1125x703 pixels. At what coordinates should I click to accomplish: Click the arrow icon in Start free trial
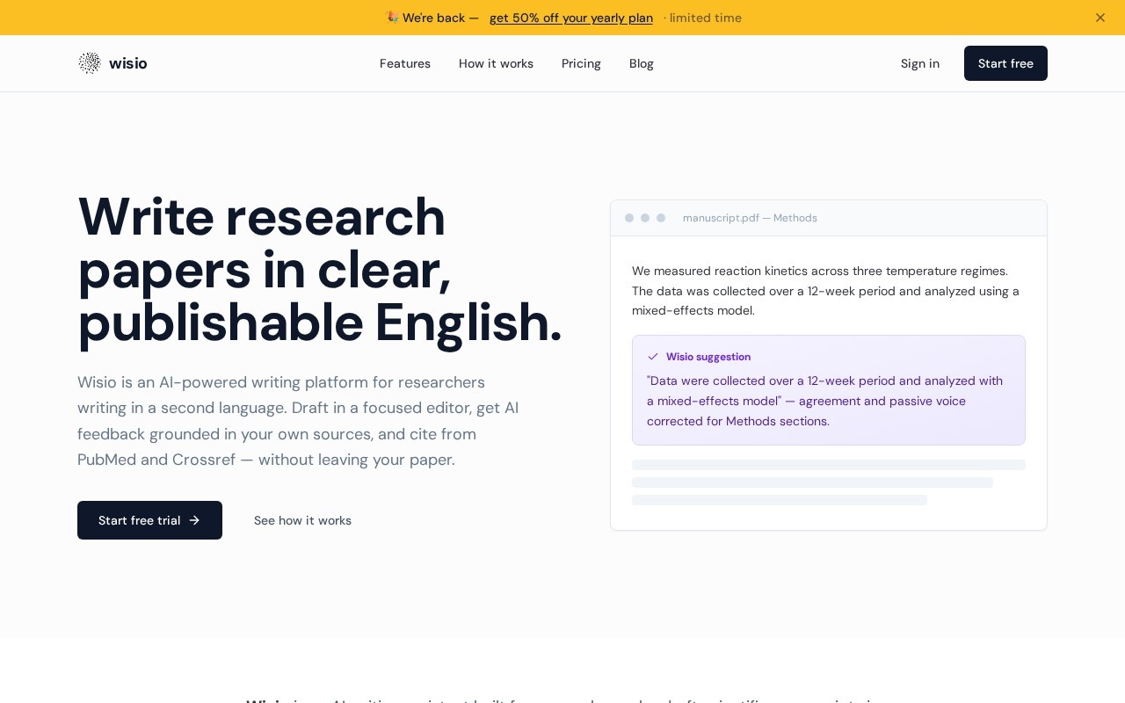pos(194,520)
